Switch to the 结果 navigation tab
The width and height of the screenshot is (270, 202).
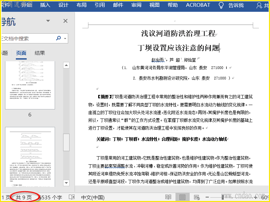pyautogui.click(x=40, y=53)
